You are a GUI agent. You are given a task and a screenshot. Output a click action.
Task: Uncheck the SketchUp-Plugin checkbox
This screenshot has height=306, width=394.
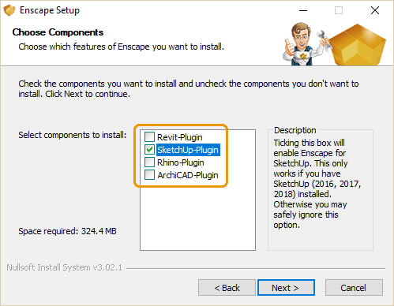pyautogui.click(x=149, y=150)
